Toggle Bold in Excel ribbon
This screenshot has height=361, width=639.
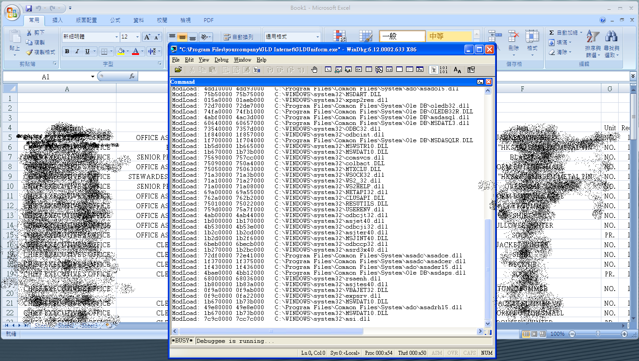(67, 51)
